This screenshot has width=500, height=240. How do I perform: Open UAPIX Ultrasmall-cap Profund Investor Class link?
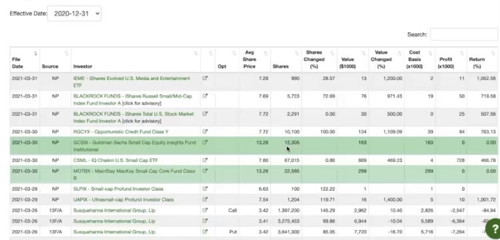click(x=124, y=200)
